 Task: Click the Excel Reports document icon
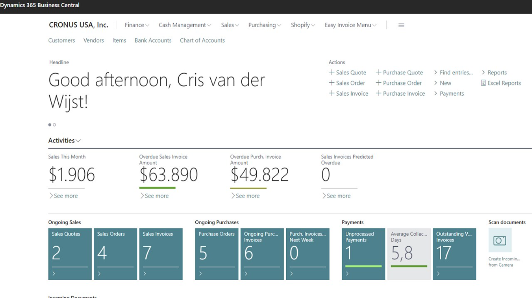[483, 83]
